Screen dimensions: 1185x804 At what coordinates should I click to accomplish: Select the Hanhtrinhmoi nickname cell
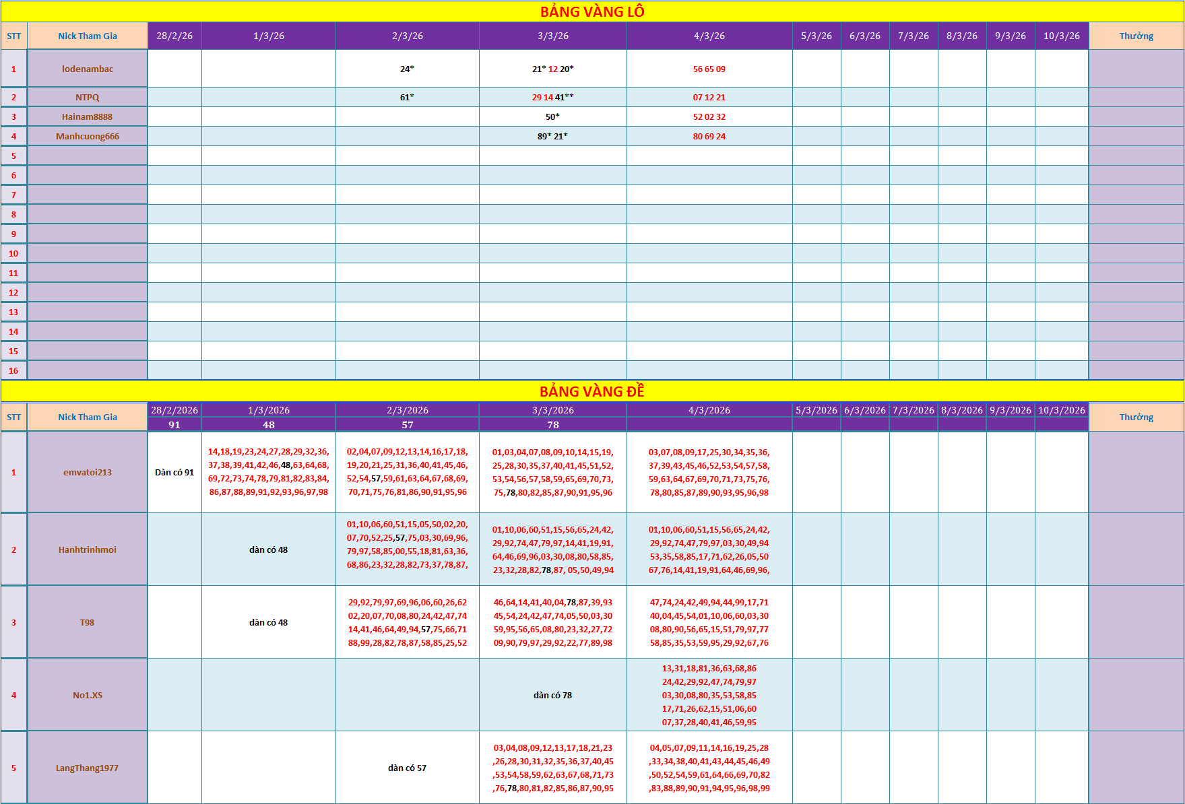coord(88,549)
